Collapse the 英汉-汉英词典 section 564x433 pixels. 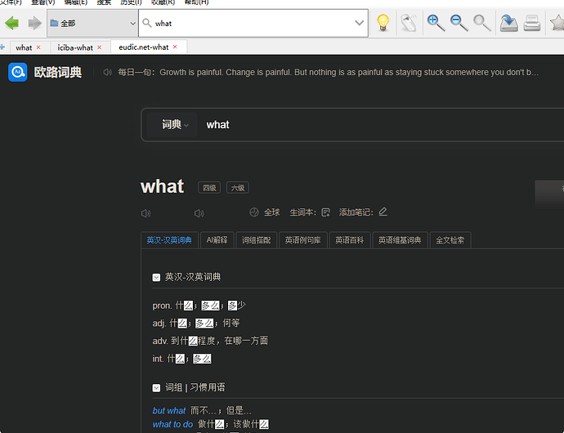click(156, 277)
